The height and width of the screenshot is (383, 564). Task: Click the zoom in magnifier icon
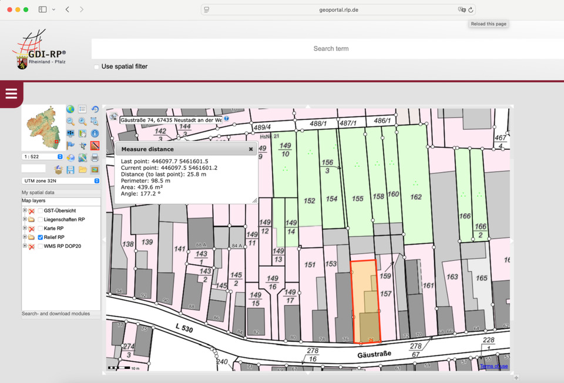pyautogui.click(x=82, y=122)
